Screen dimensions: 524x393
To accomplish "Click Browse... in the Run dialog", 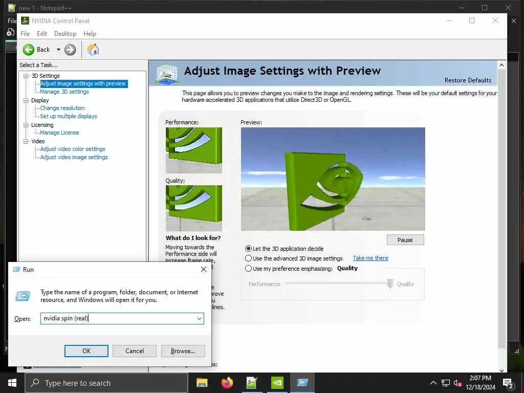I will point(183,351).
